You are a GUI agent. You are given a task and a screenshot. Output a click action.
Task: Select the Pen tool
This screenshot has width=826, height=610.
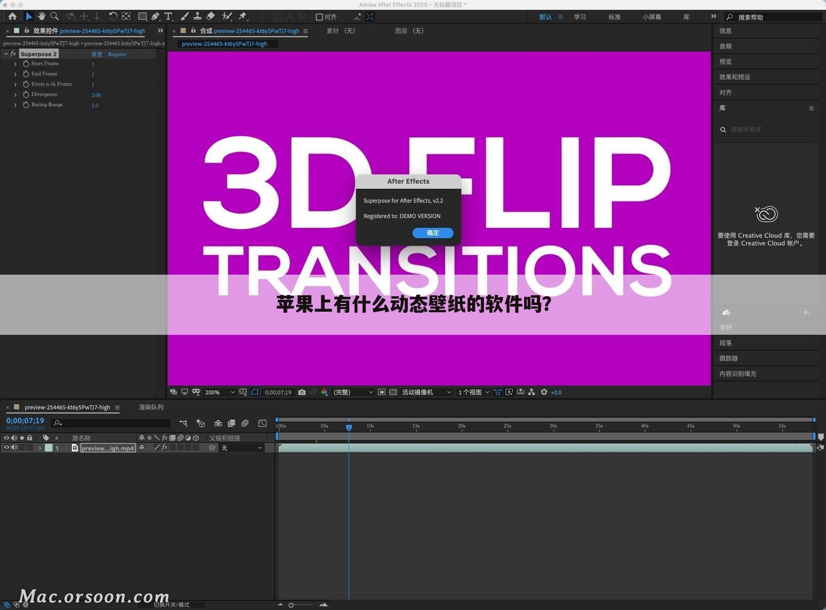tap(155, 16)
